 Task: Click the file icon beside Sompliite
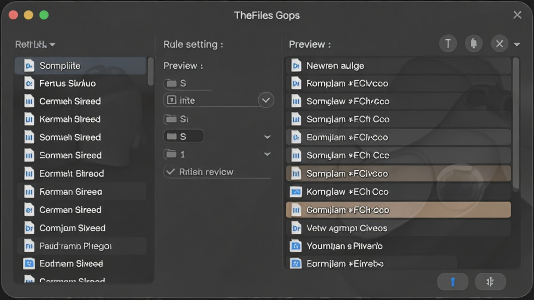tap(29, 66)
